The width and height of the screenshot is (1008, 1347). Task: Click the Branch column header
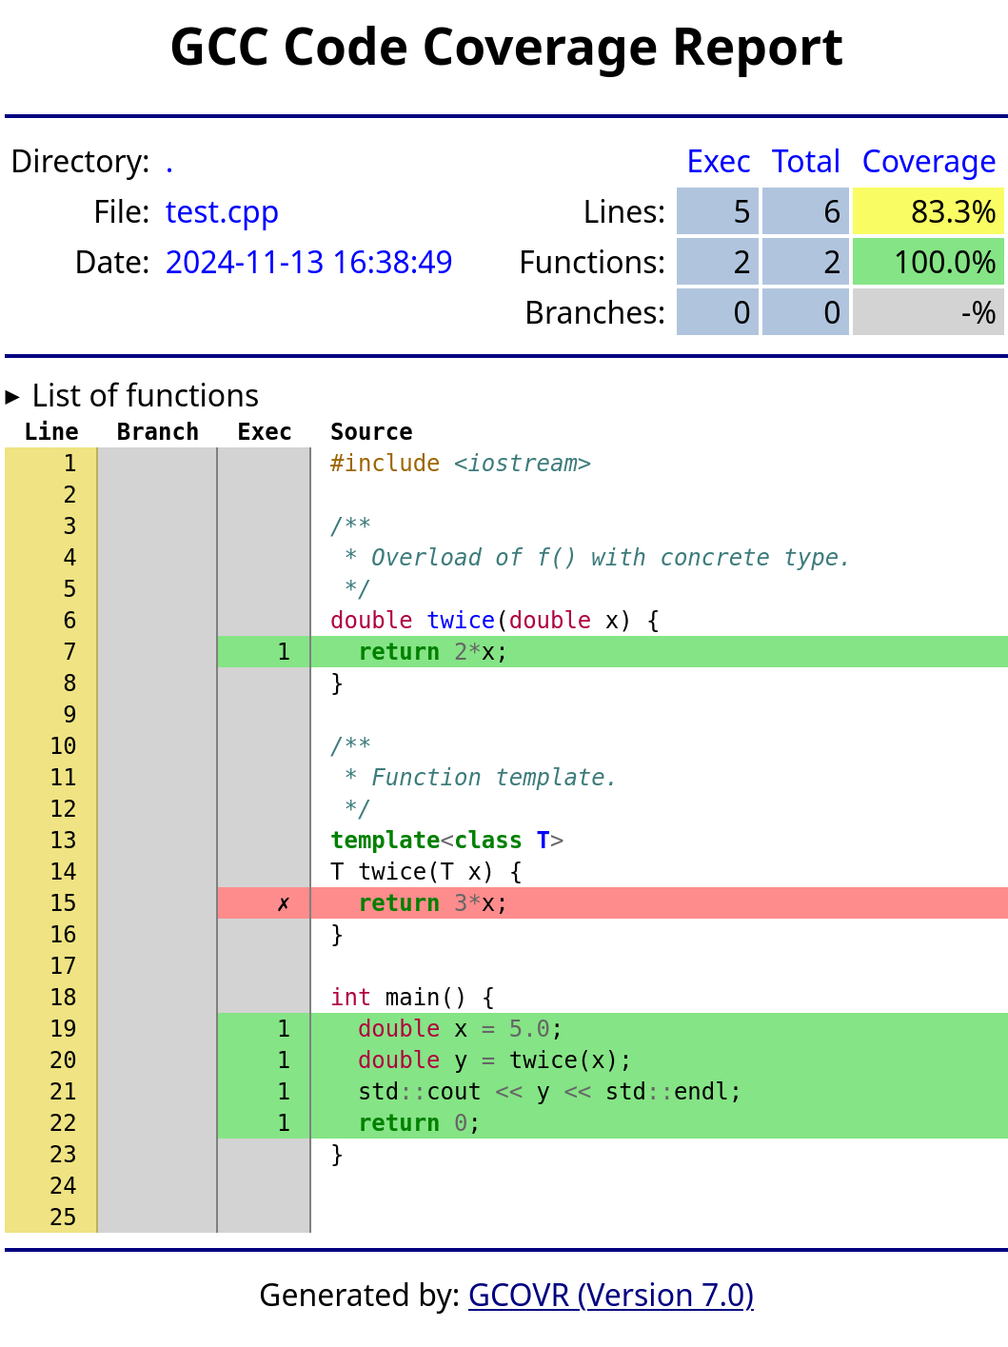[157, 431]
